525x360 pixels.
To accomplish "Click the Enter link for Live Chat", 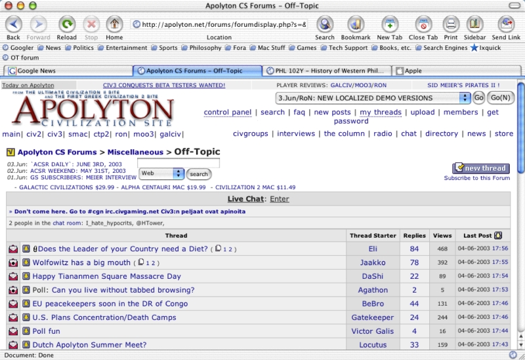I will pyautogui.click(x=279, y=199).
